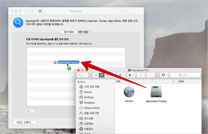
Task: Go back in the MacBook Pro Finder window
Action: [x=80, y=75]
